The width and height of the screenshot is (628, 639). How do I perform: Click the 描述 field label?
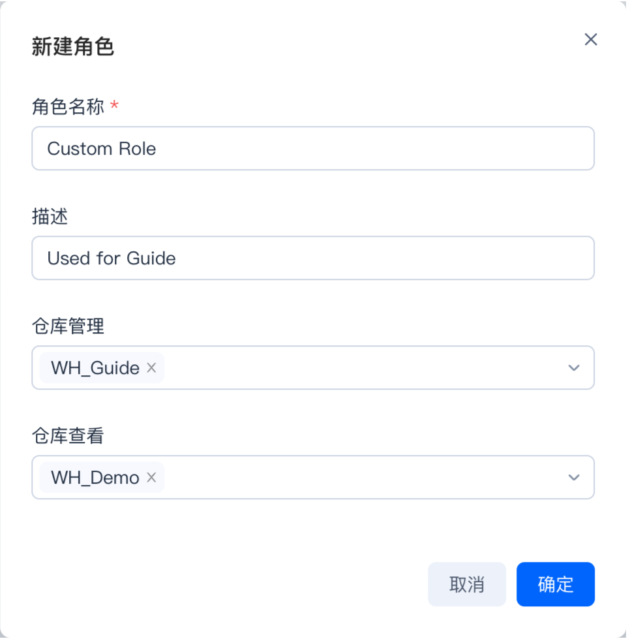click(x=50, y=217)
